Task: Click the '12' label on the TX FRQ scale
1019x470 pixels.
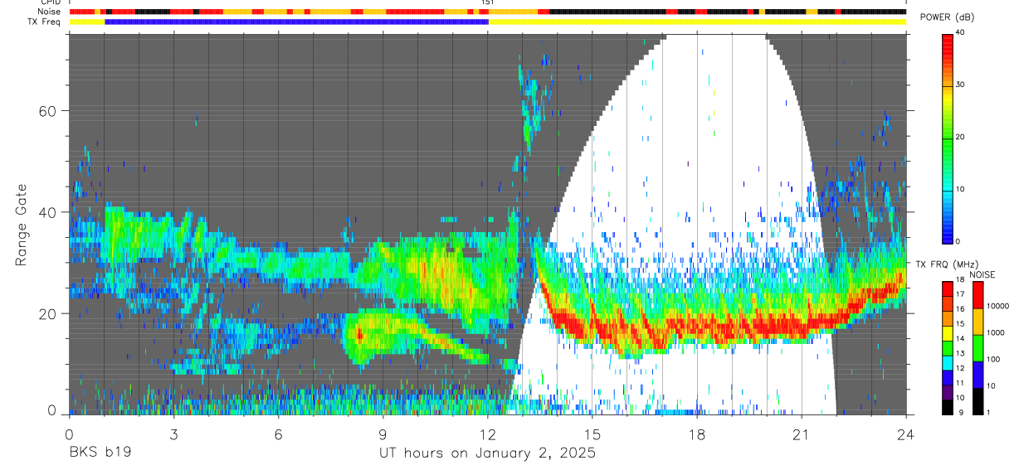Action: pos(961,368)
